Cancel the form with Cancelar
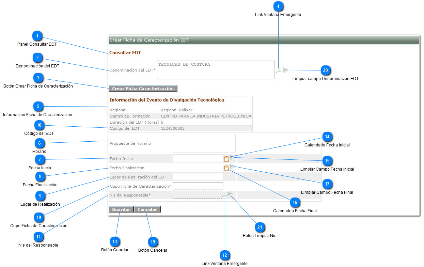 147,209
